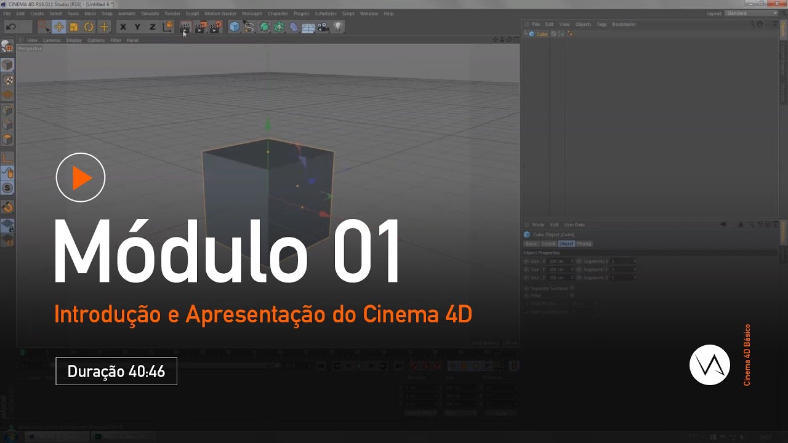Open the Render View clapperboard icon
This screenshot has width=788, height=443.
pyautogui.click(x=185, y=26)
